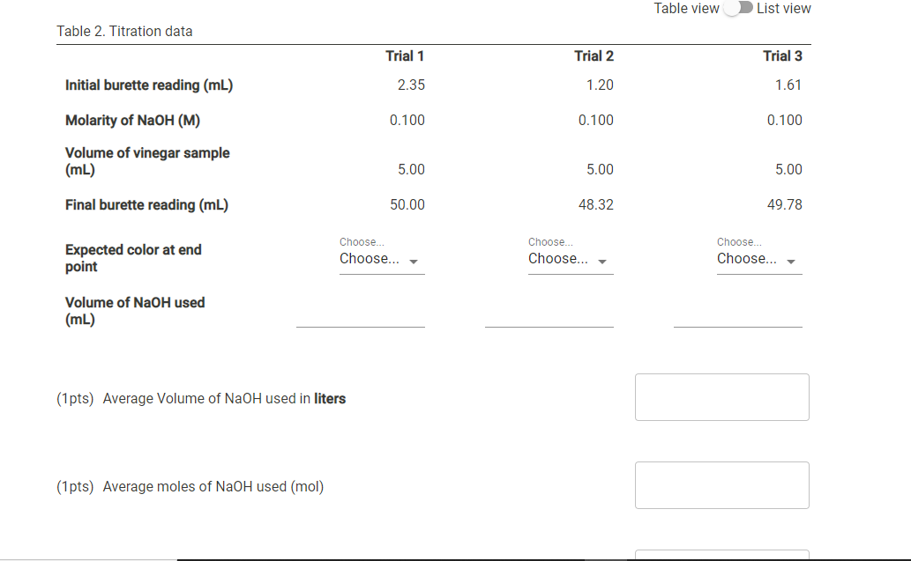This screenshot has width=911, height=561.
Task: Click the Table view label
Action: click(x=687, y=8)
